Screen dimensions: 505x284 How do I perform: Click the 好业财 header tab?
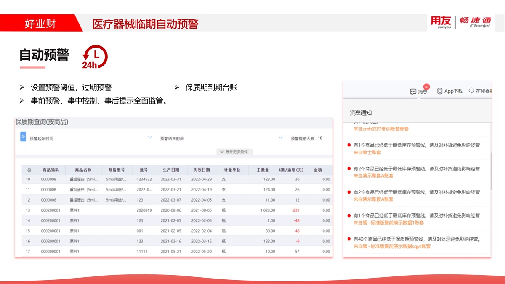(x=40, y=24)
